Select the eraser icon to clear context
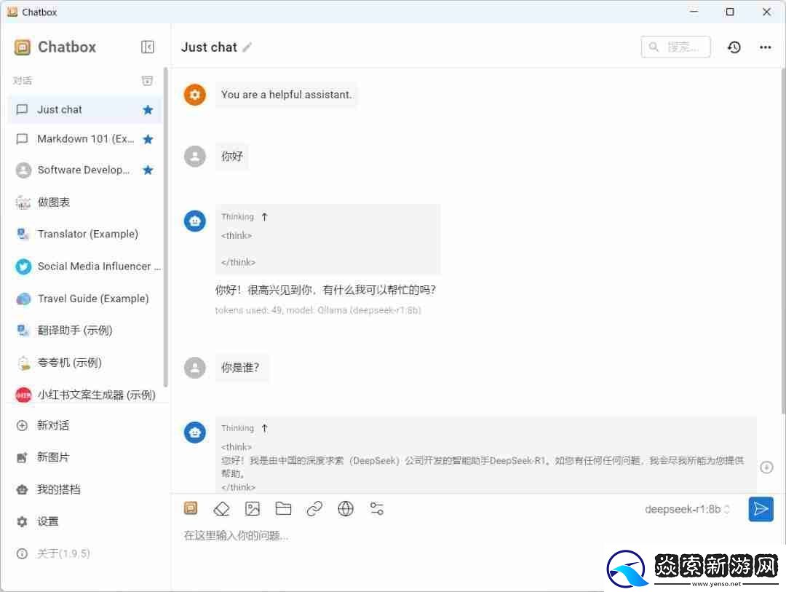Image resolution: width=786 pixels, height=592 pixels. click(x=221, y=508)
